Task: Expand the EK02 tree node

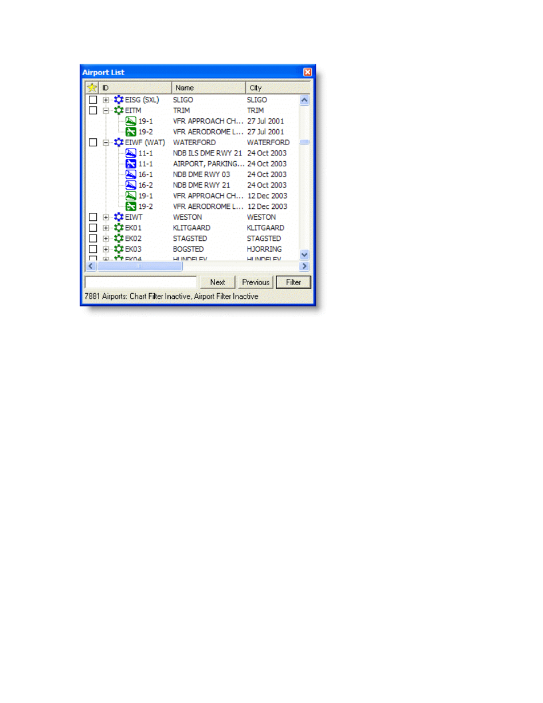Action: tap(106, 239)
